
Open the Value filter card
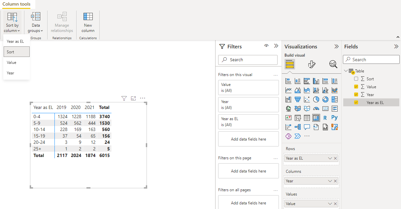click(x=249, y=88)
